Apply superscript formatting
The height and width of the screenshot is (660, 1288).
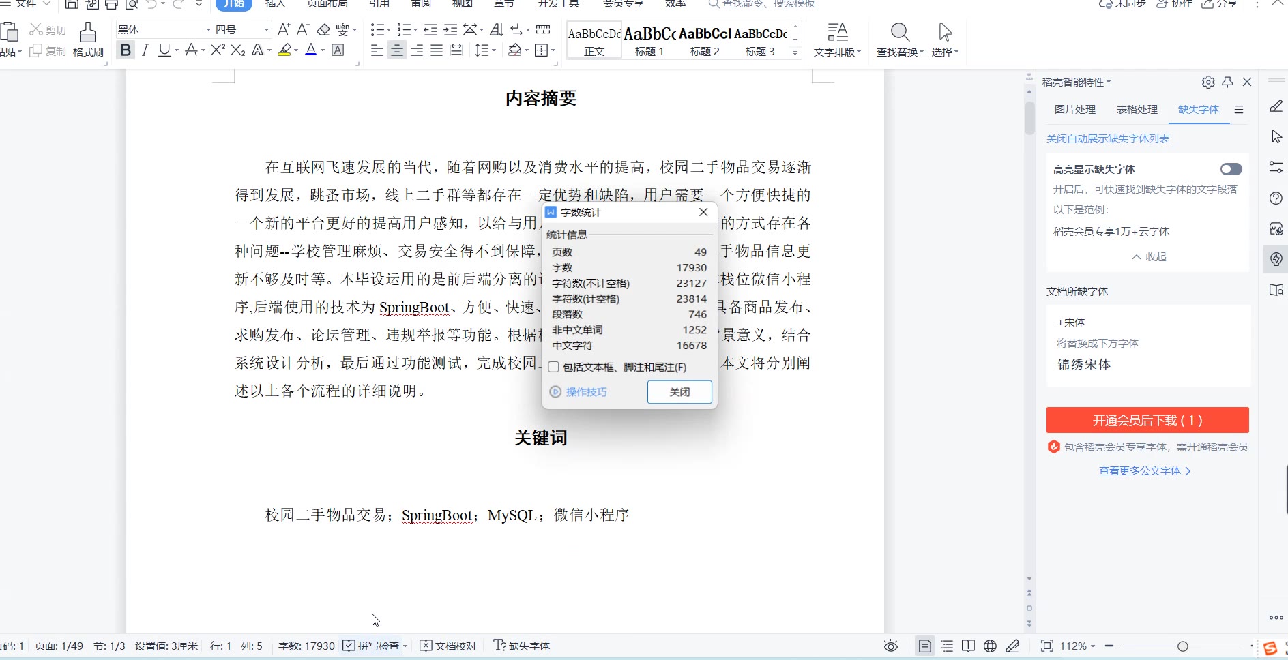(x=218, y=50)
